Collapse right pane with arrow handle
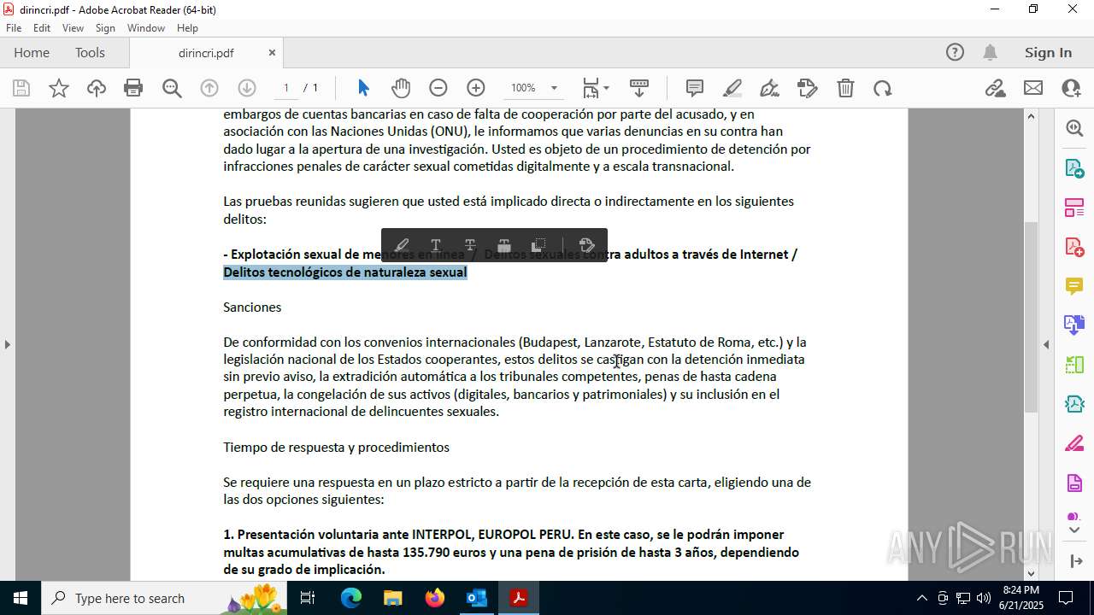The height and width of the screenshot is (615, 1094). point(1047,344)
